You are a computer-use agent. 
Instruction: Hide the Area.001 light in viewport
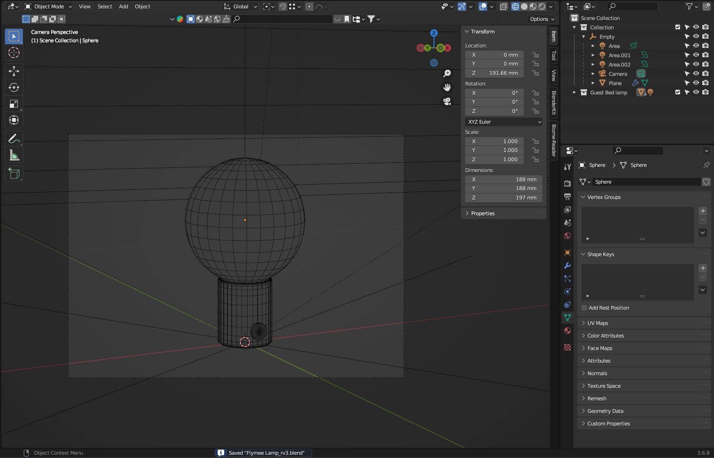click(x=696, y=55)
